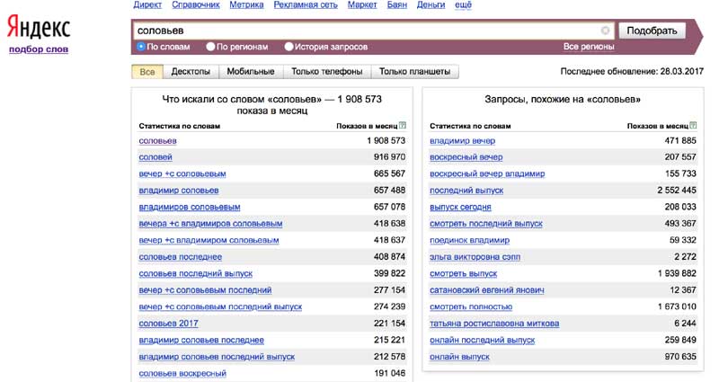
Task: Open "Директ" in the top navigation
Action: point(147,5)
